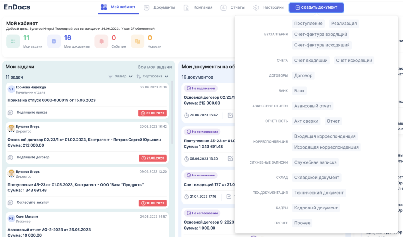
Task: Open the Компания tab
Action: 198,7
